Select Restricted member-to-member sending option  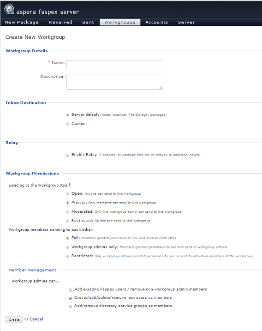click(x=68, y=256)
